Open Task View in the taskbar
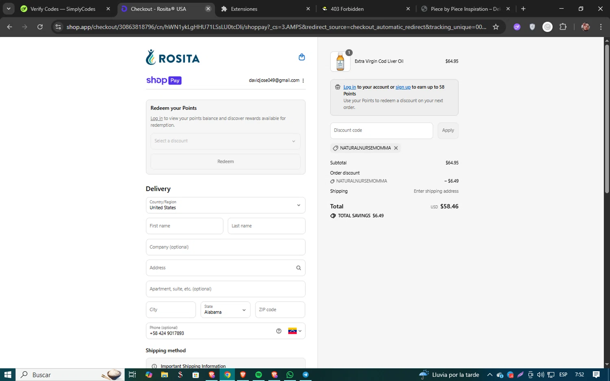Viewport: 610px width, 381px height. click(x=132, y=375)
